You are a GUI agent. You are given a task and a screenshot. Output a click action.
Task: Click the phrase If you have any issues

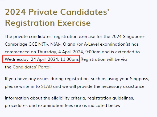pos(27,79)
